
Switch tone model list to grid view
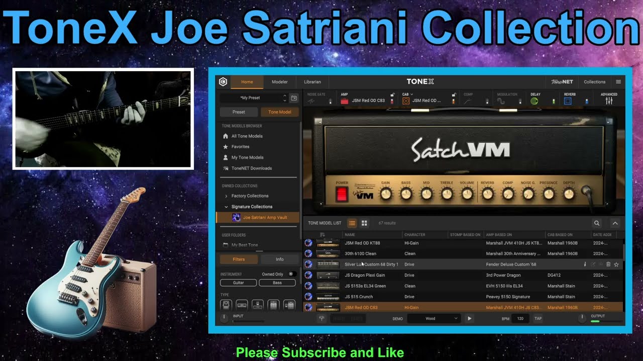pyautogui.click(x=364, y=223)
